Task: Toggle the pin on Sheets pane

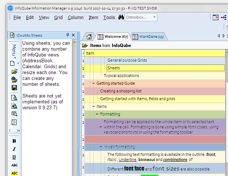Action: click(67, 35)
